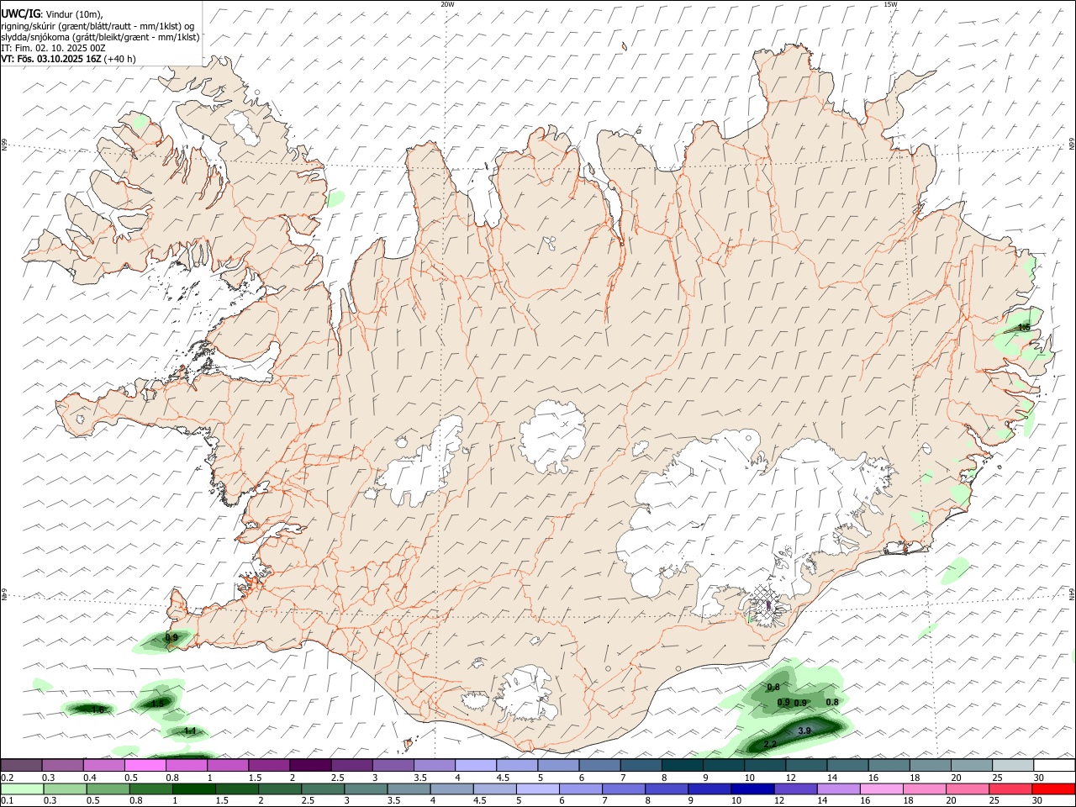Click the bright pink snow swatch labeled 0.5
Image resolution: width=1076 pixels, height=807 pixels.
(x=145, y=765)
